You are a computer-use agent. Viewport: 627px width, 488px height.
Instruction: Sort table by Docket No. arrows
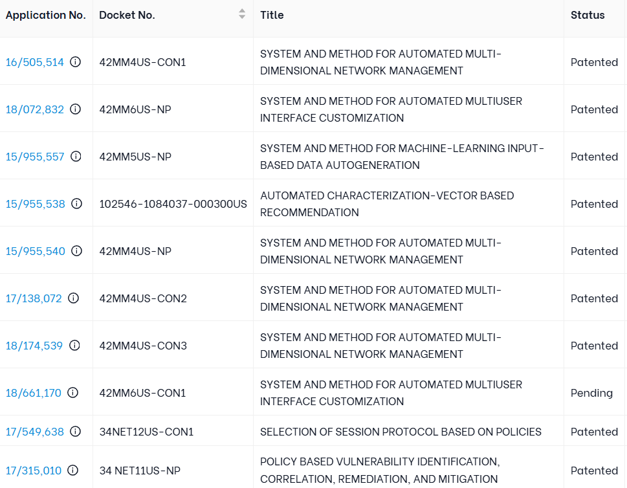point(242,14)
